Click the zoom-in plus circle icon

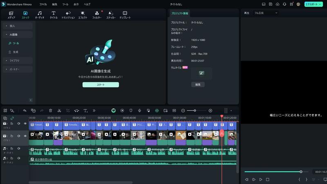(x=211, y=110)
